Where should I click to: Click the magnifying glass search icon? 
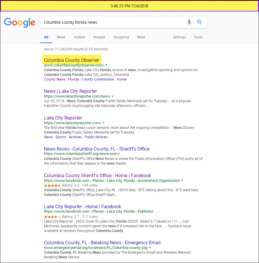coord(200,22)
